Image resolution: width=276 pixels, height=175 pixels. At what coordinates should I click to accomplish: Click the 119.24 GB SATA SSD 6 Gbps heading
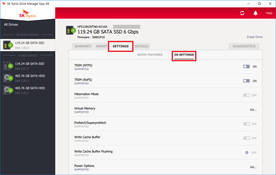click(x=108, y=32)
